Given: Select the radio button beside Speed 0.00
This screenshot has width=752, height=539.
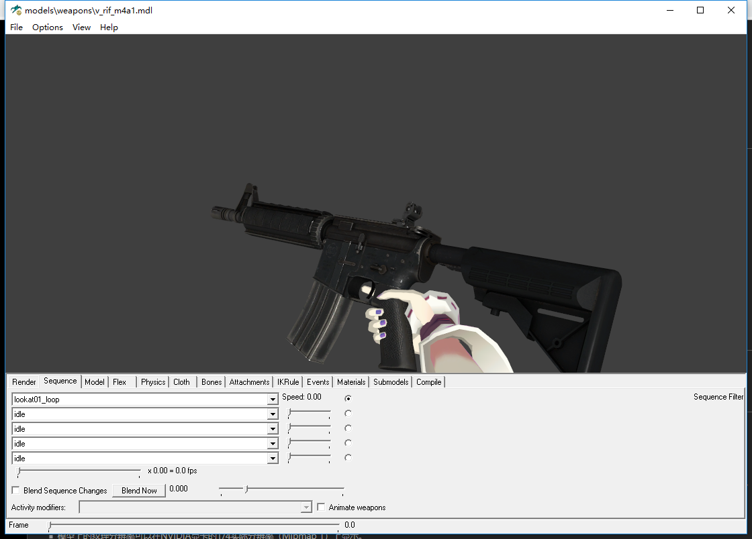Looking at the screenshot, I should (x=348, y=398).
